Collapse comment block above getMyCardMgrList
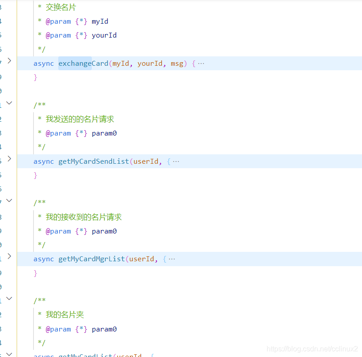This screenshot has height=357, width=362. 9,200
